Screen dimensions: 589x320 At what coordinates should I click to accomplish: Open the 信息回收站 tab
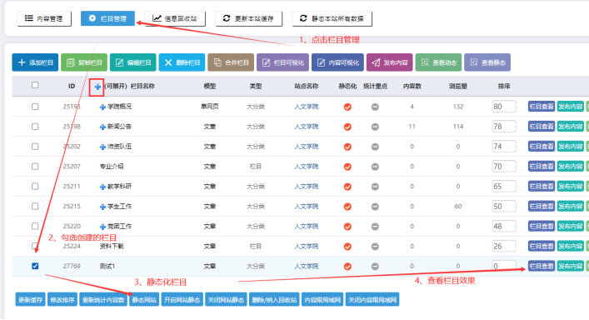[x=175, y=18]
